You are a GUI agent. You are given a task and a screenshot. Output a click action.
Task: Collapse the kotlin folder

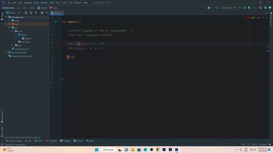(x=16, y=35)
